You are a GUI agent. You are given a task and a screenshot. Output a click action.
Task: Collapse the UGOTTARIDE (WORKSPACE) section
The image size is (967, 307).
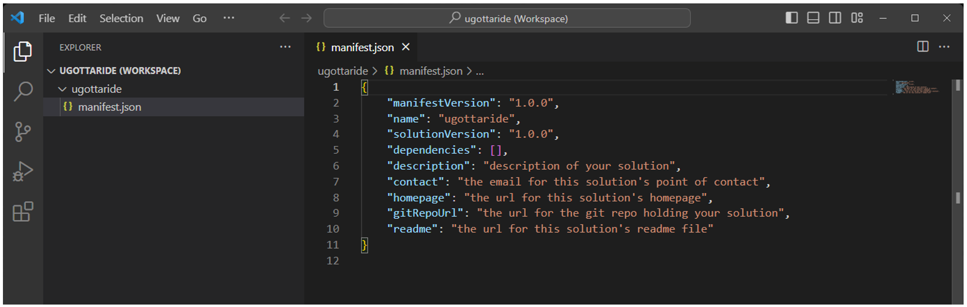(51, 71)
